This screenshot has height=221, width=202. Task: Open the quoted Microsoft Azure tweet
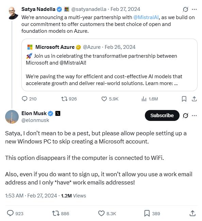(x=109, y=65)
